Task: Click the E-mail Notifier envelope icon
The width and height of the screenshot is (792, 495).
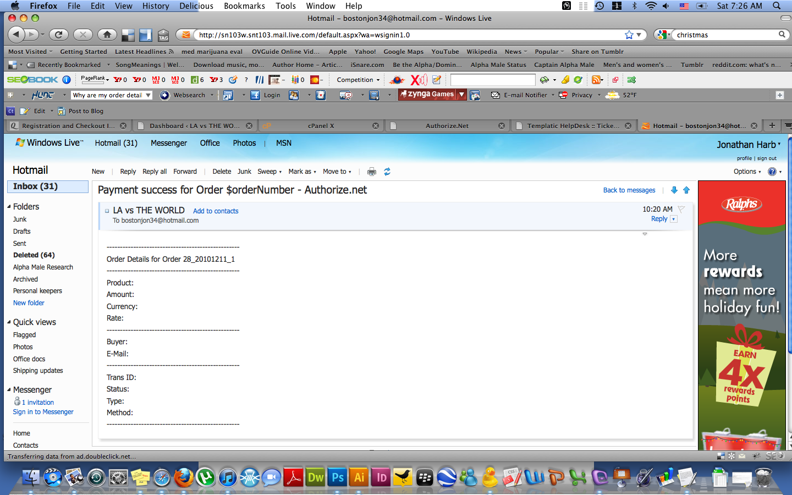Action: coord(496,95)
